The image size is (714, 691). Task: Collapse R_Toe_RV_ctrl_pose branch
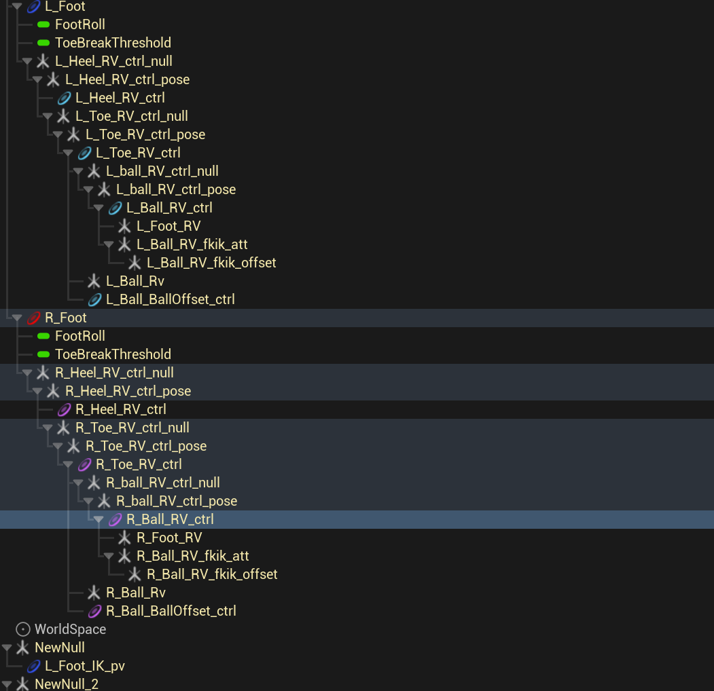58,446
